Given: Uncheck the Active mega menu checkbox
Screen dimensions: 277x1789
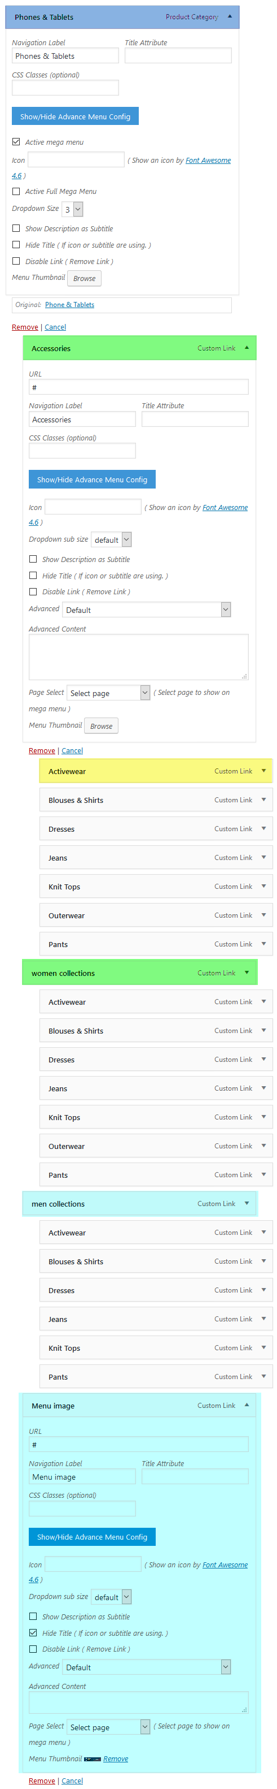Looking at the screenshot, I should pos(16,142).
